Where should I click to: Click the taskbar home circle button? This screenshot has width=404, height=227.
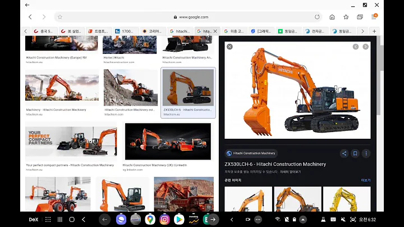(x=72, y=220)
